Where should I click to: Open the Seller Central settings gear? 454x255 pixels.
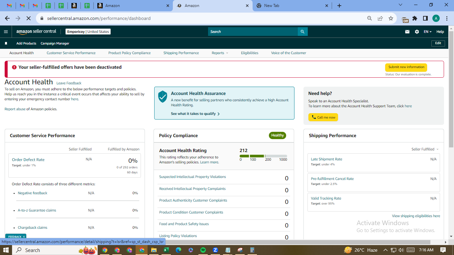(x=417, y=32)
